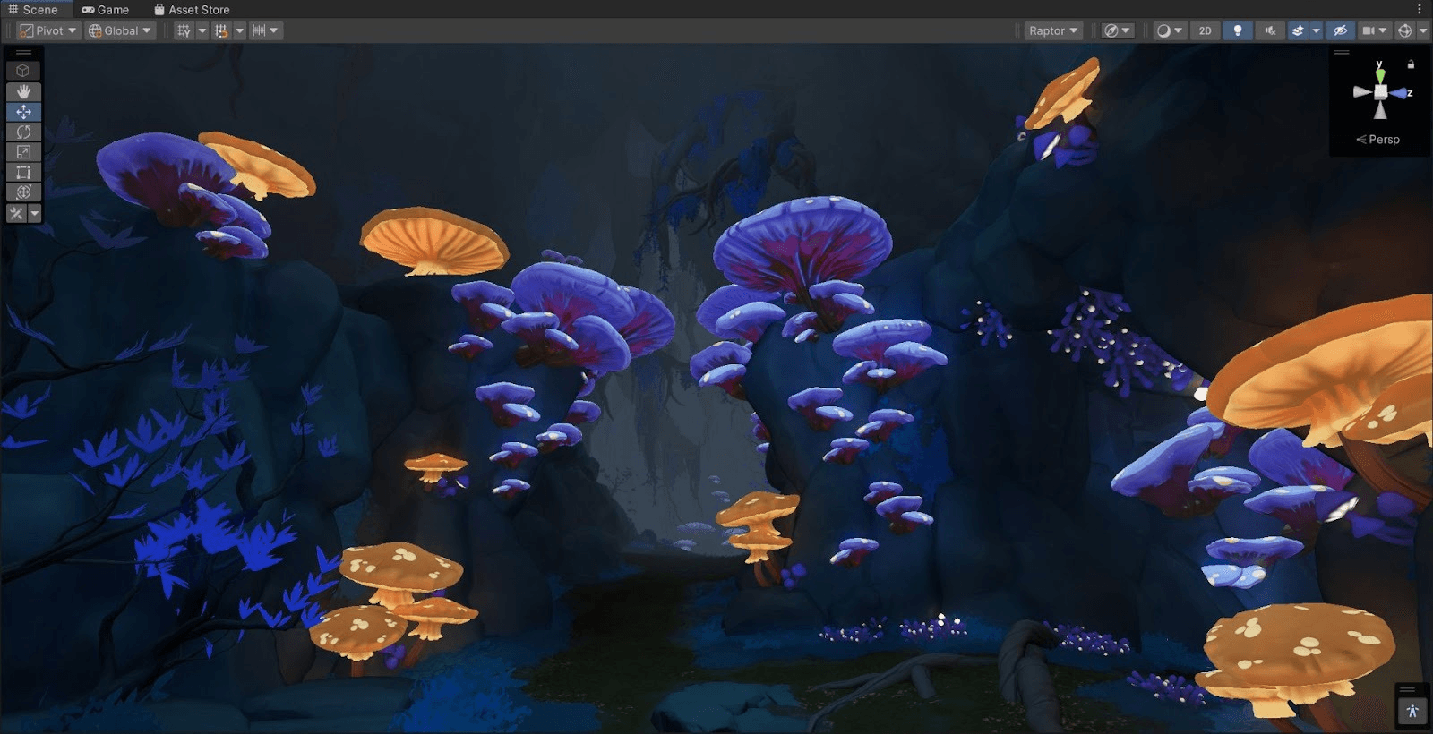Select the Hand (View) tool
The height and width of the screenshot is (734, 1433).
click(23, 91)
